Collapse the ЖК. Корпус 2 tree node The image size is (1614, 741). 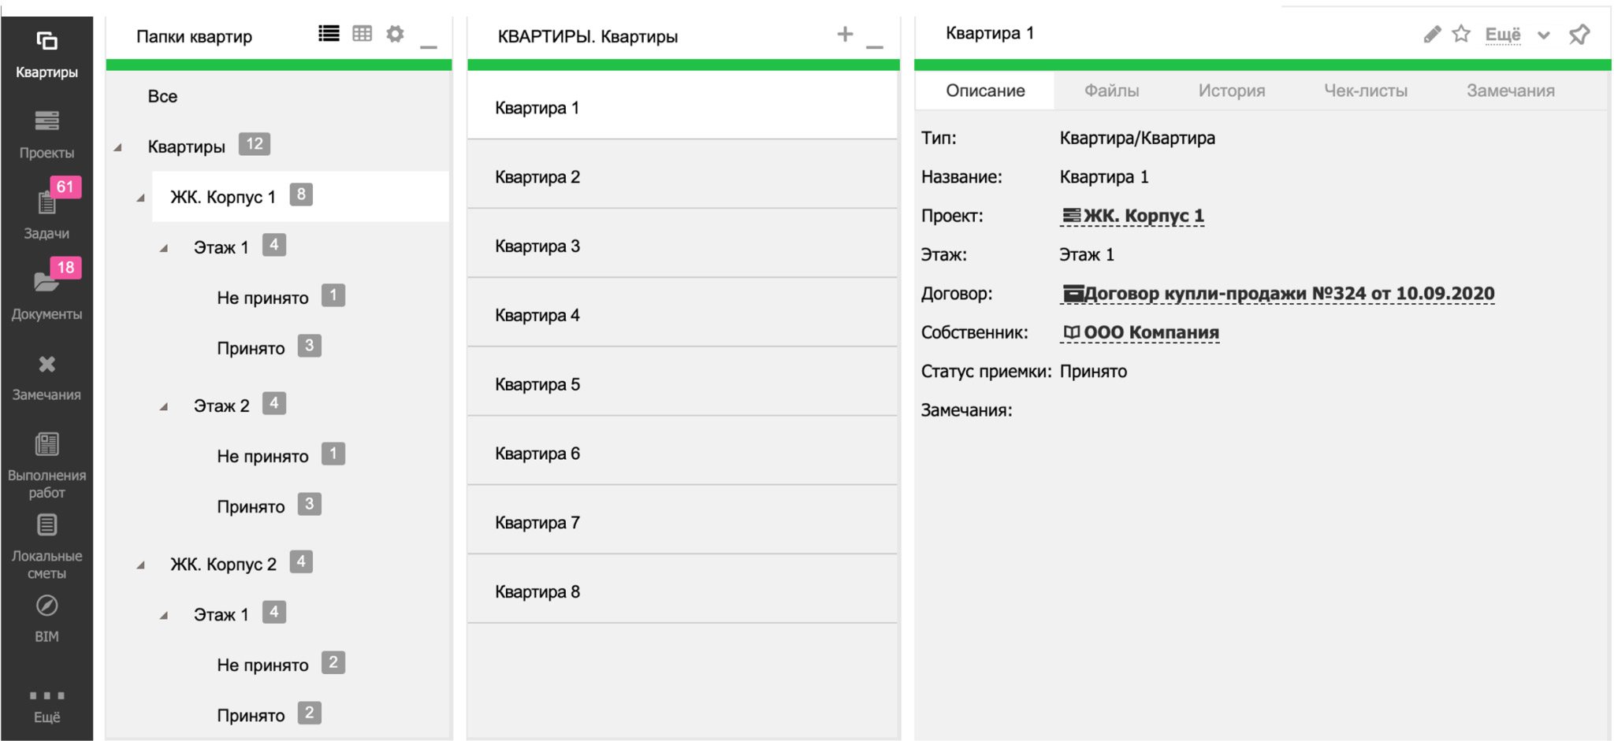[x=140, y=565]
